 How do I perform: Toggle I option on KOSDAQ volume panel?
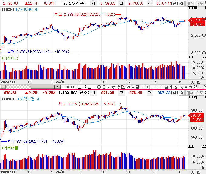(x=192, y=146)
